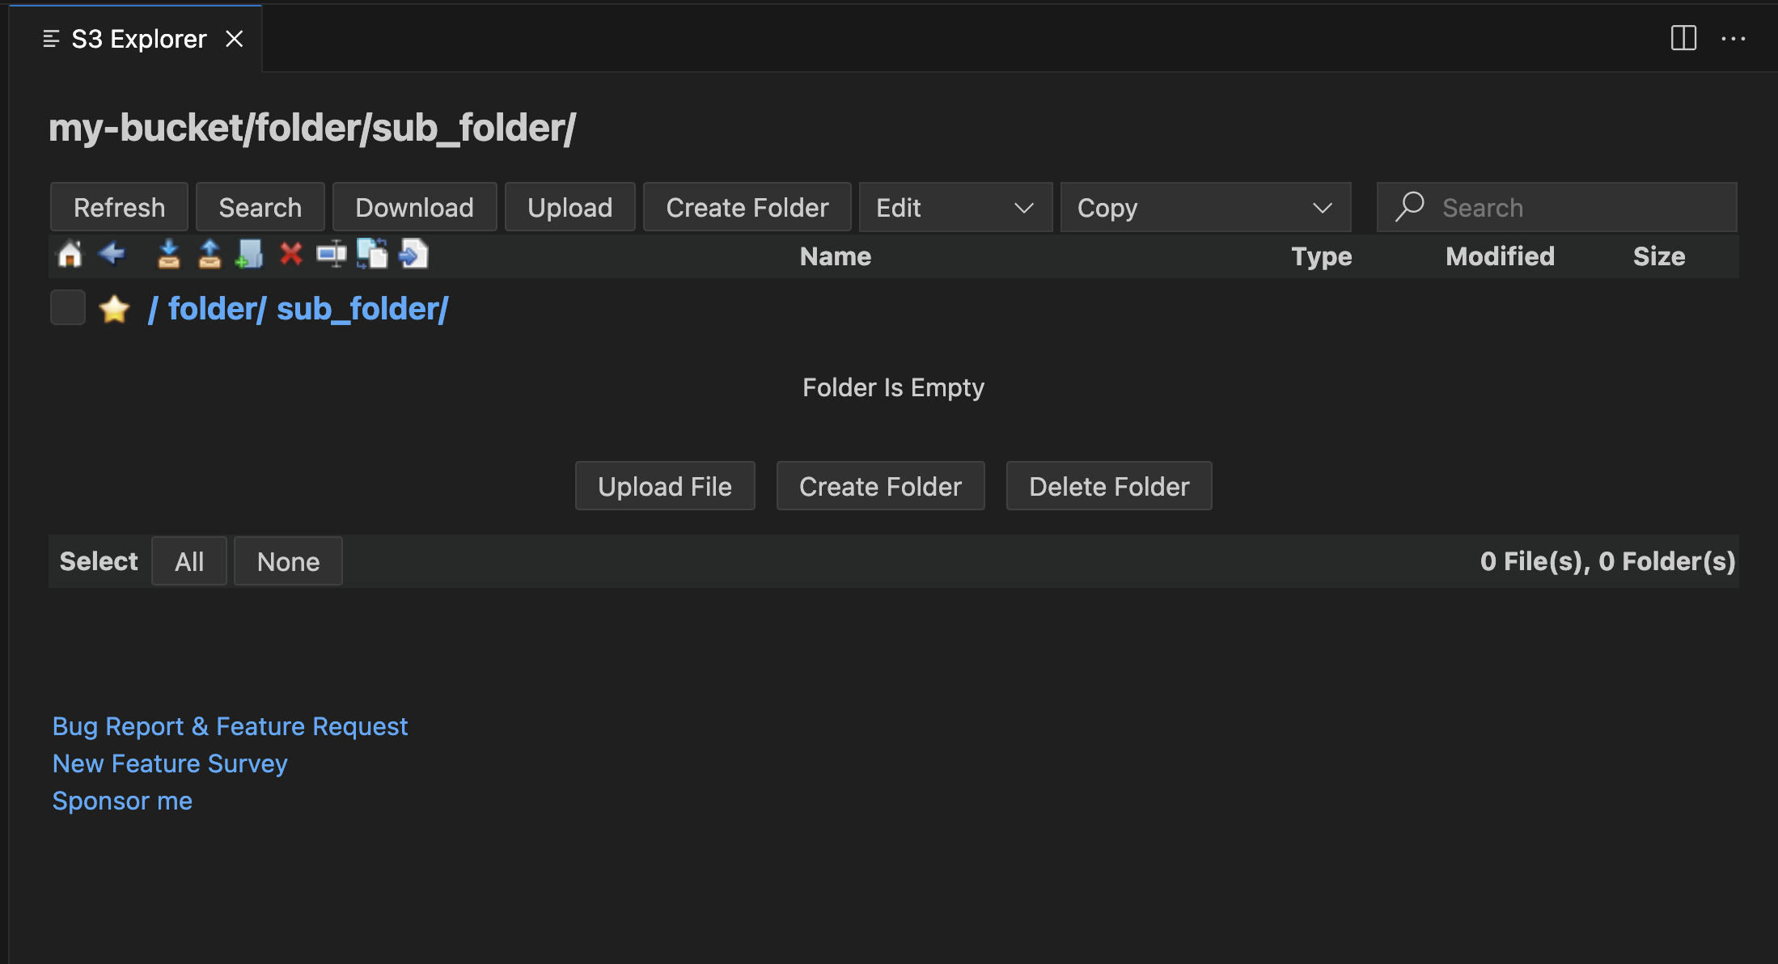Select the download objects icon
Screen dimensions: 1778x964
[x=169, y=254]
